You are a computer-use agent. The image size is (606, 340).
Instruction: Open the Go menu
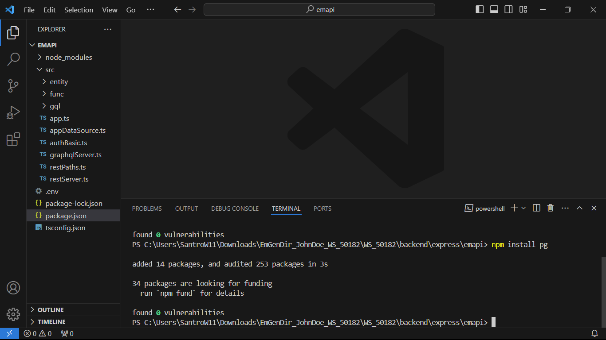pos(131,10)
